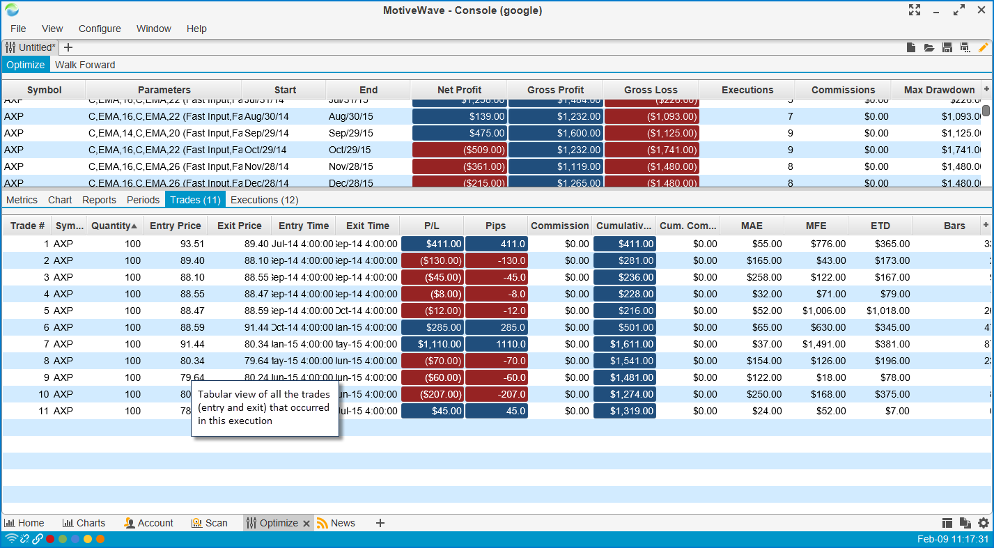Open the Configure menu
Image resolution: width=994 pixels, height=548 pixels.
pos(100,29)
